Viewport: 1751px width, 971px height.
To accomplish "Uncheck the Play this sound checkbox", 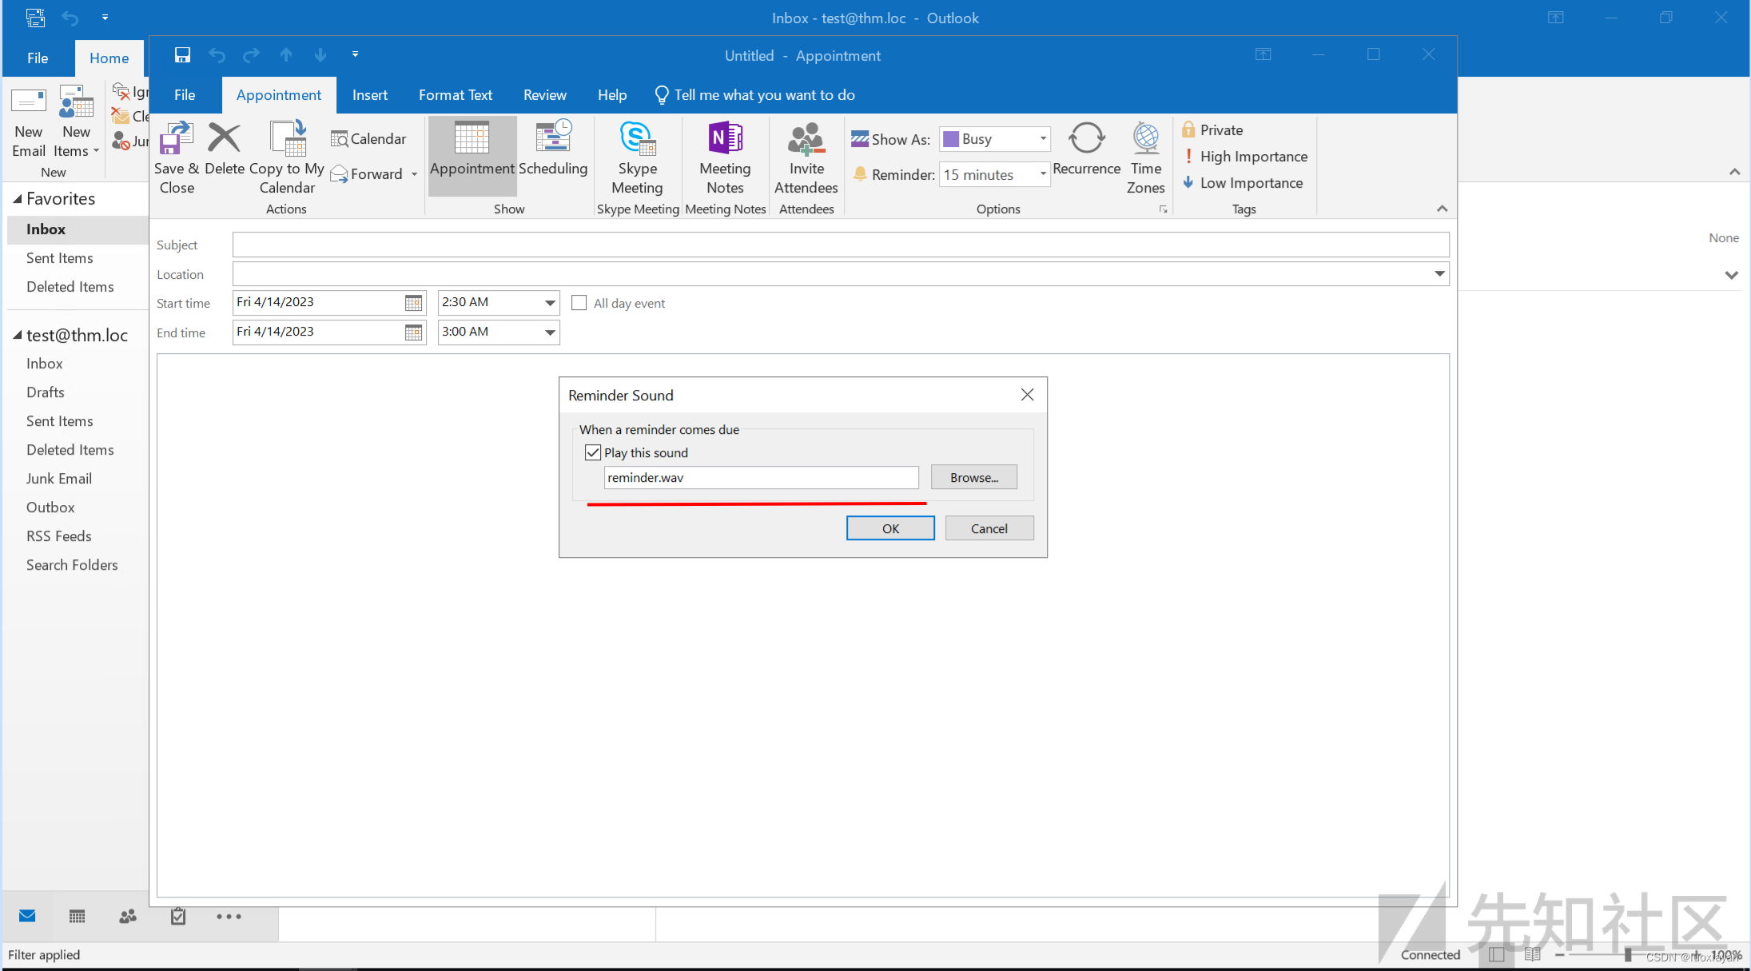I will [x=593, y=452].
